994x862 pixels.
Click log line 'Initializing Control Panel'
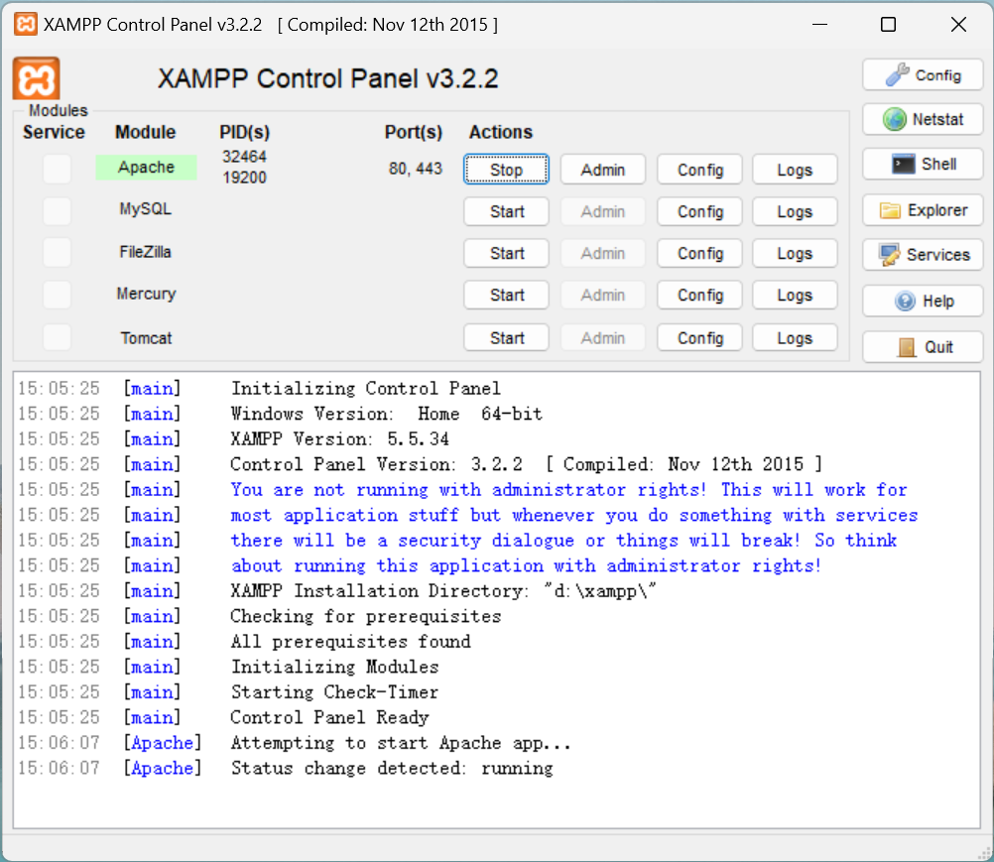point(366,388)
